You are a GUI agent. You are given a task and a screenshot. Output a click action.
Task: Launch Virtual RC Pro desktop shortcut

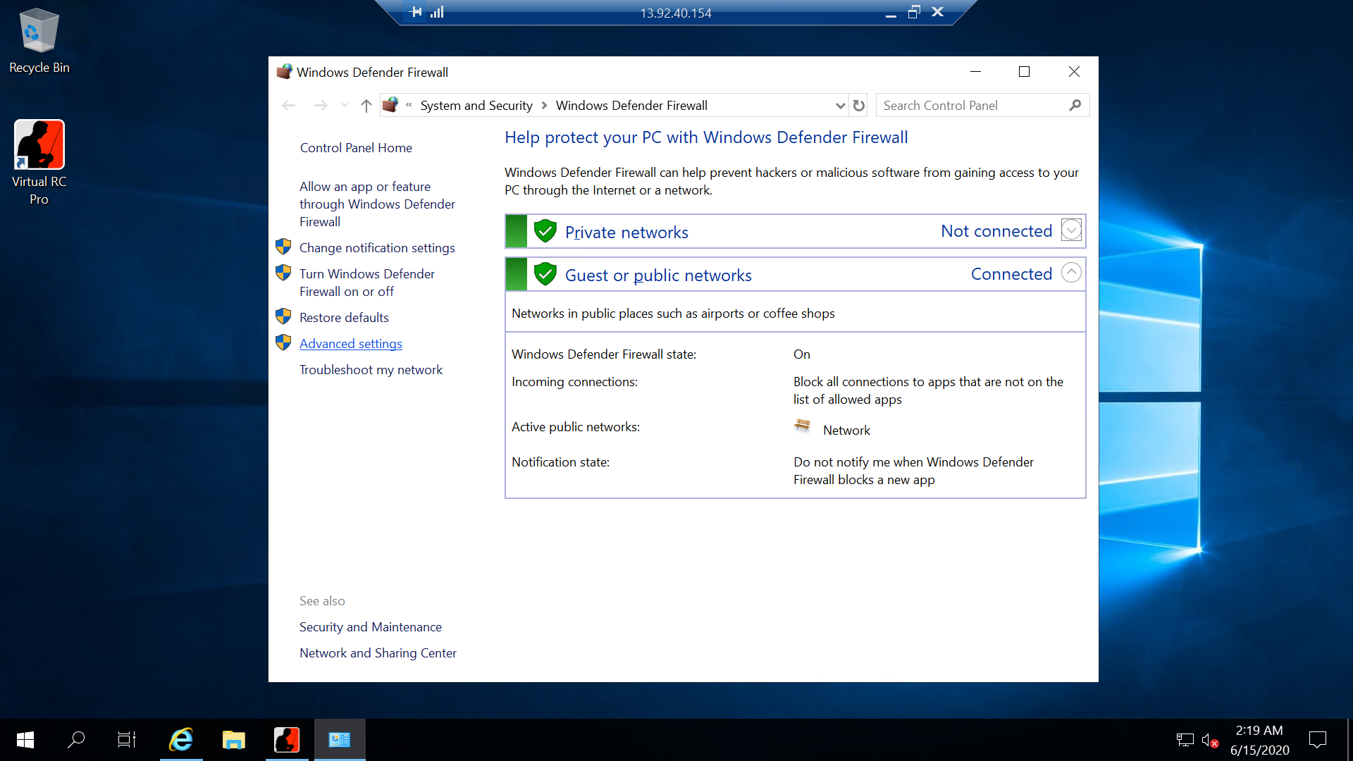(39, 162)
